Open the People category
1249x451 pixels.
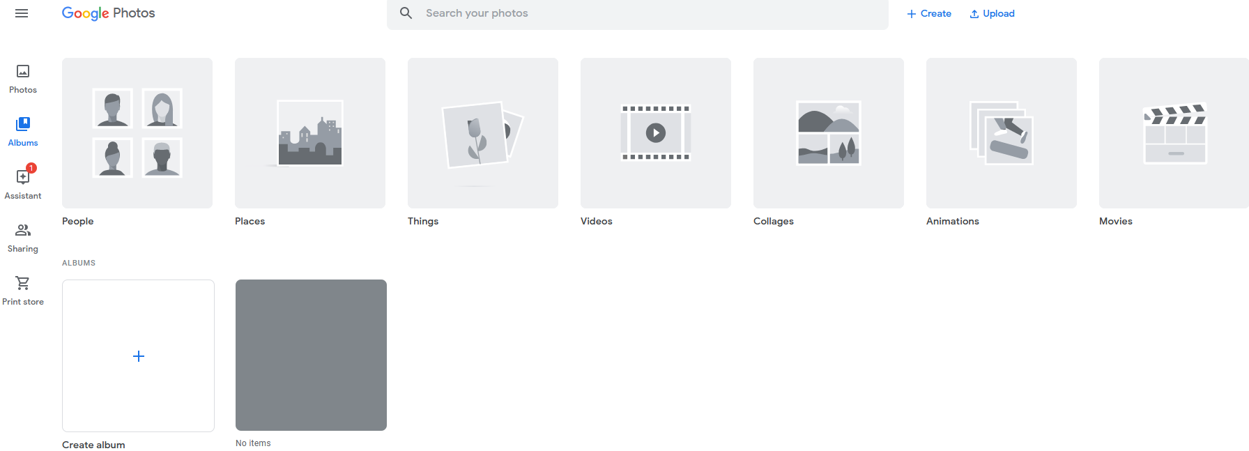(137, 133)
